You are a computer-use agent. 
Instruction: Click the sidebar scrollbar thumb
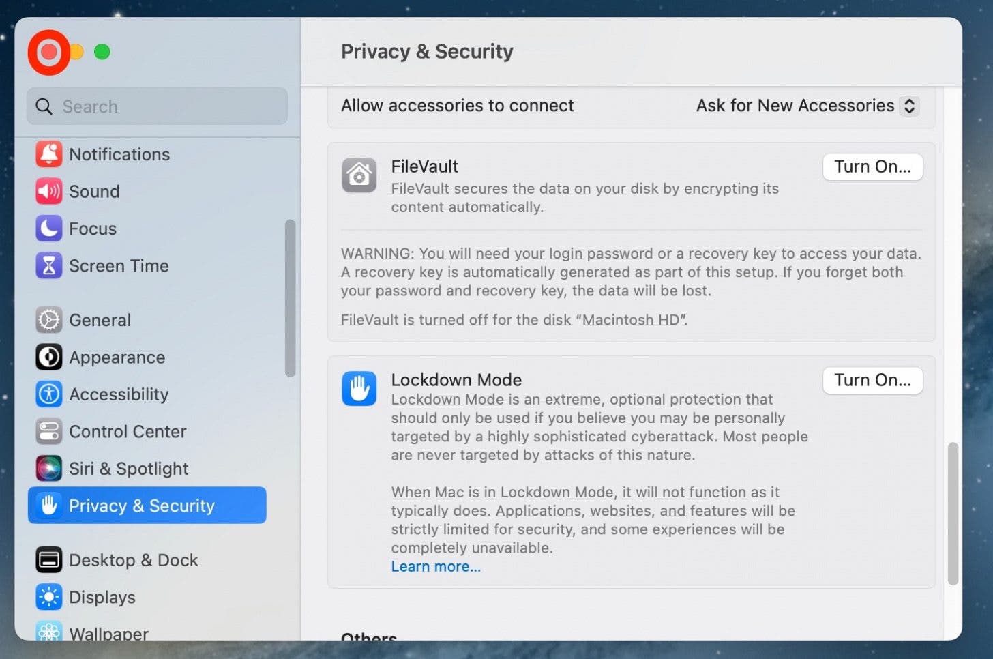[x=291, y=298]
